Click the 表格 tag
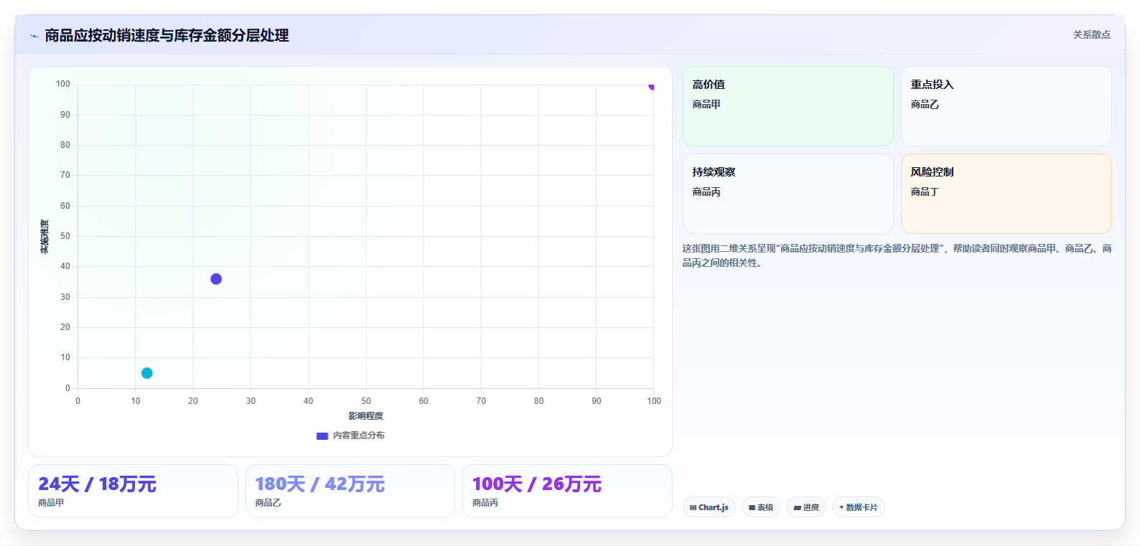The width and height of the screenshot is (1140, 546). 761,507
